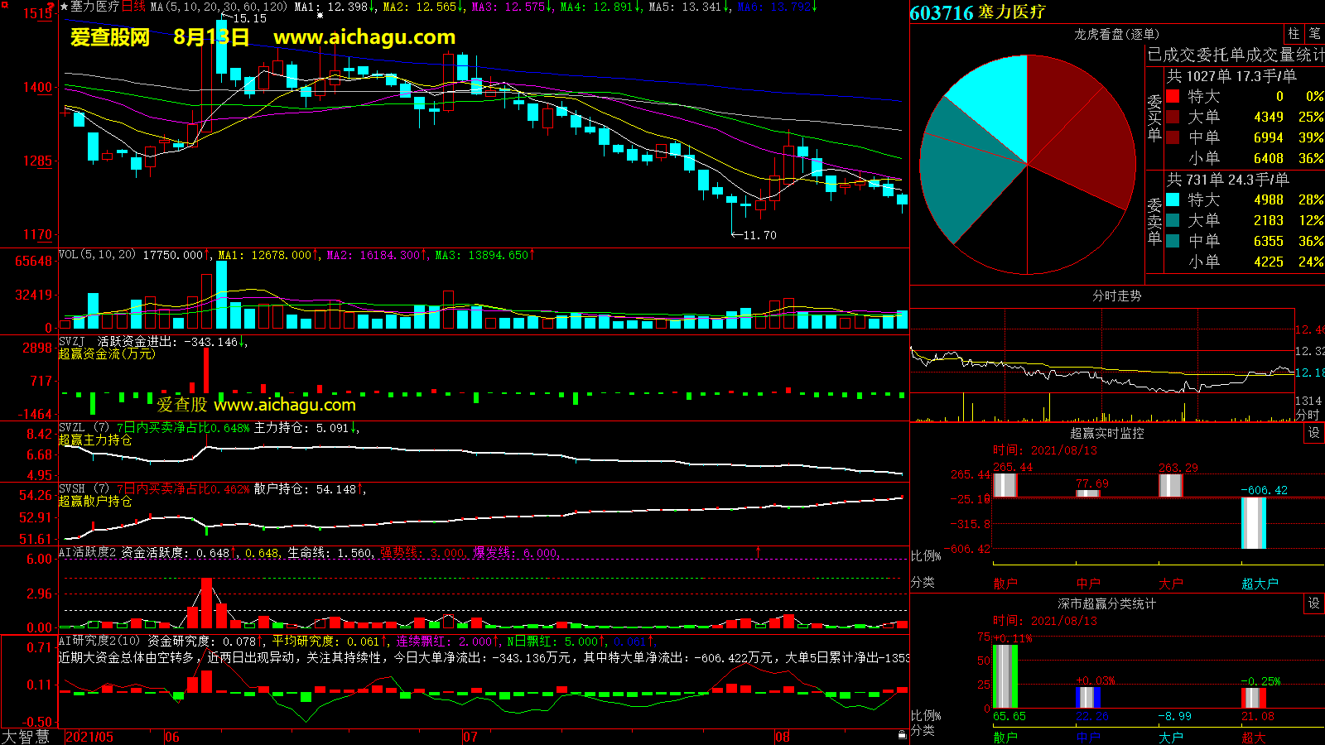This screenshot has height=745, width=1325.
Task: Click the white sun marker above candlesticks
Action: tap(320, 16)
